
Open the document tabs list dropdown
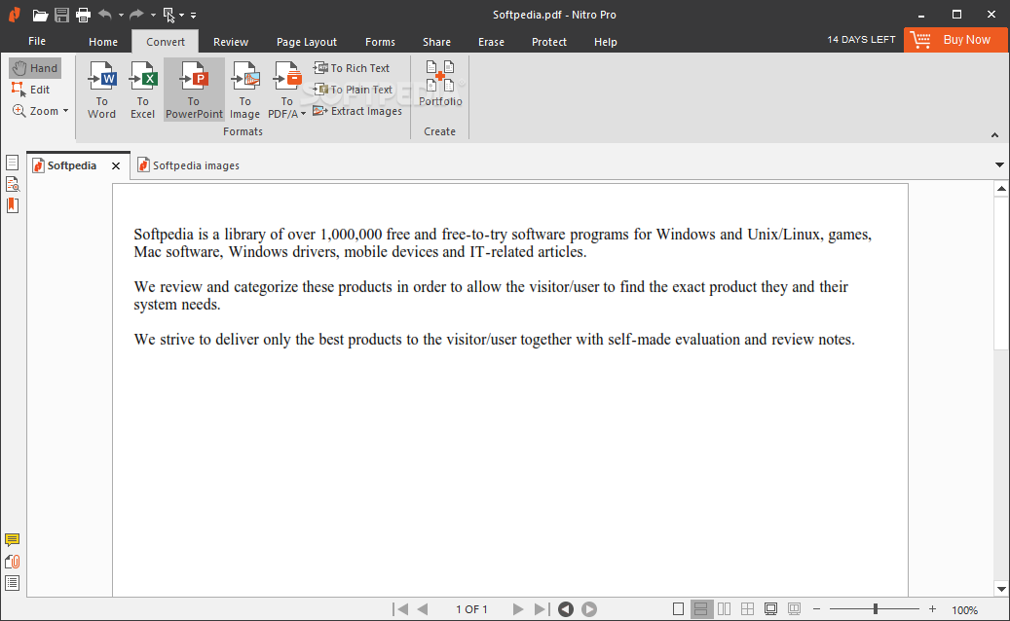pos(999,164)
